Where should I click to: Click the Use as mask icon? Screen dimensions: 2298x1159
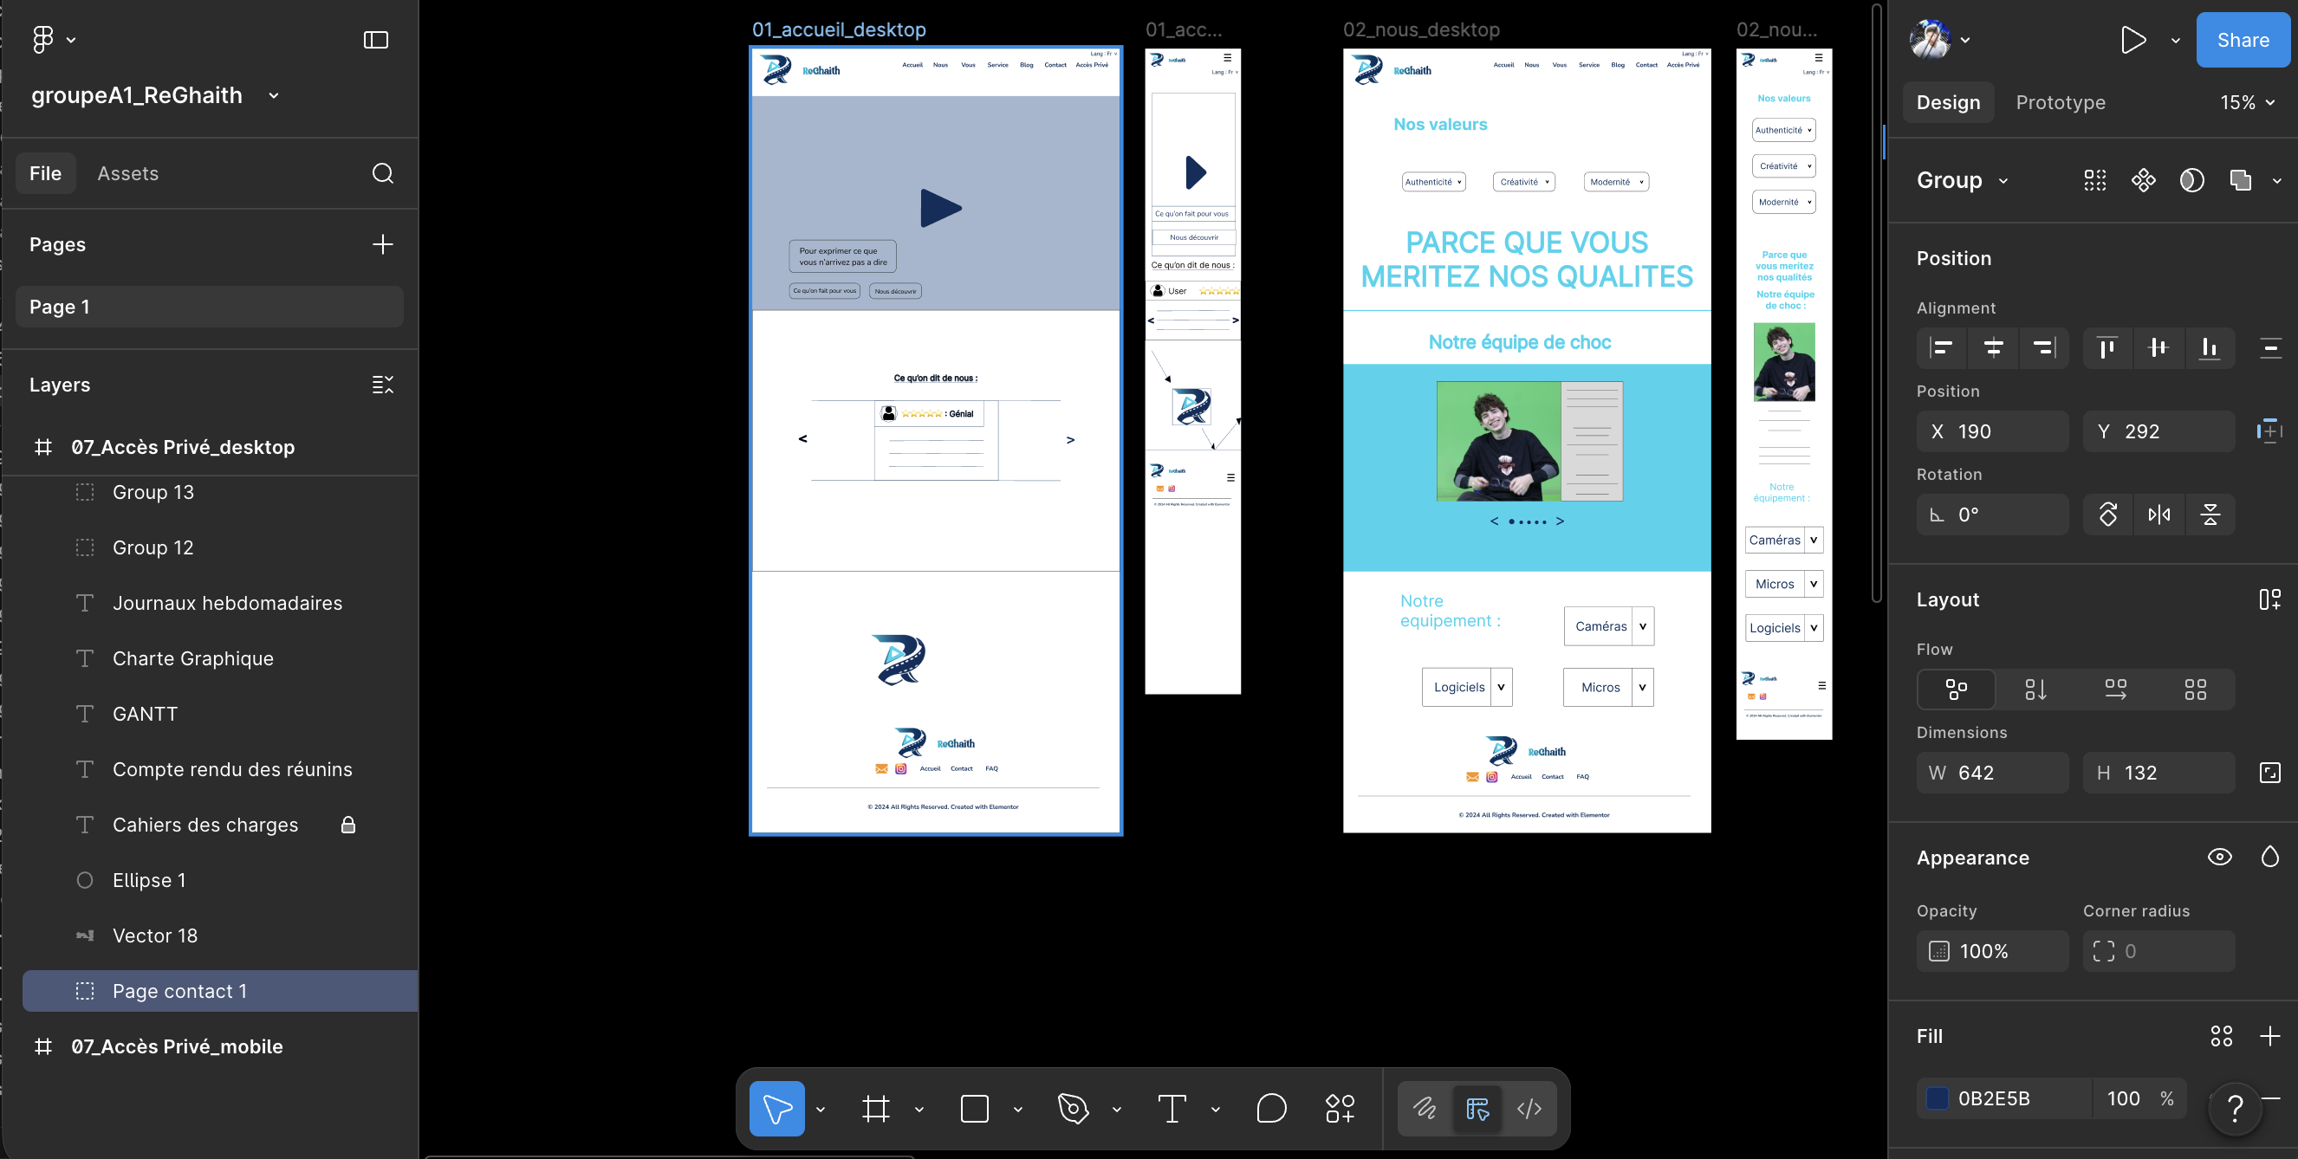click(2191, 180)
